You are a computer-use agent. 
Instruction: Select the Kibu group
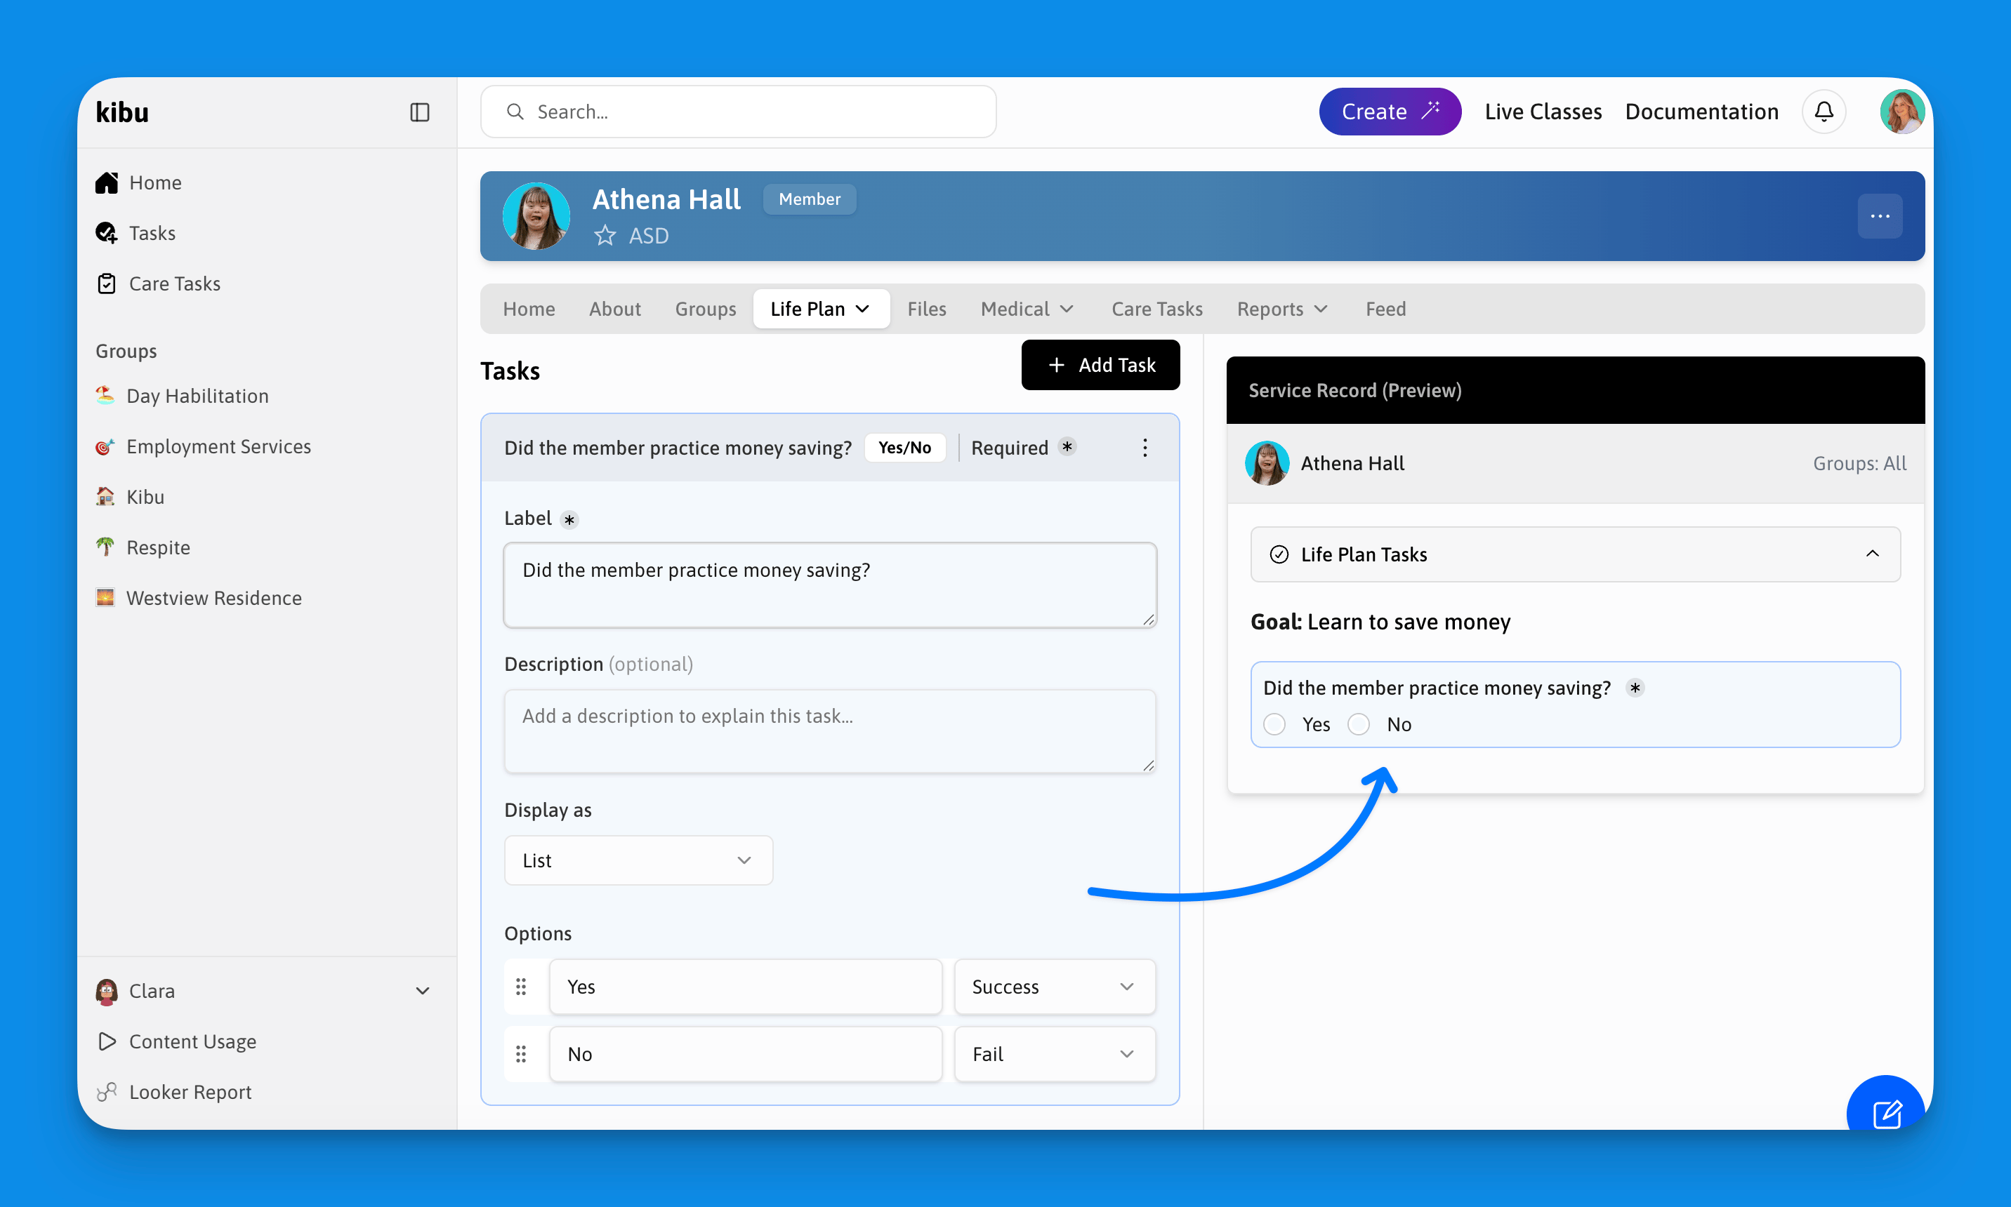pos(129,496)
